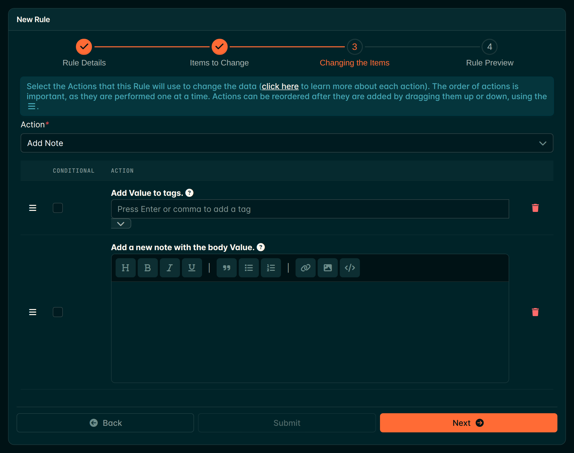Toggle underline formatting in note editor

(192, 268)
